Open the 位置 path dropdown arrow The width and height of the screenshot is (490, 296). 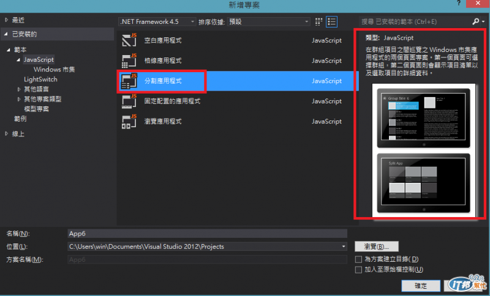click(344, 246)
